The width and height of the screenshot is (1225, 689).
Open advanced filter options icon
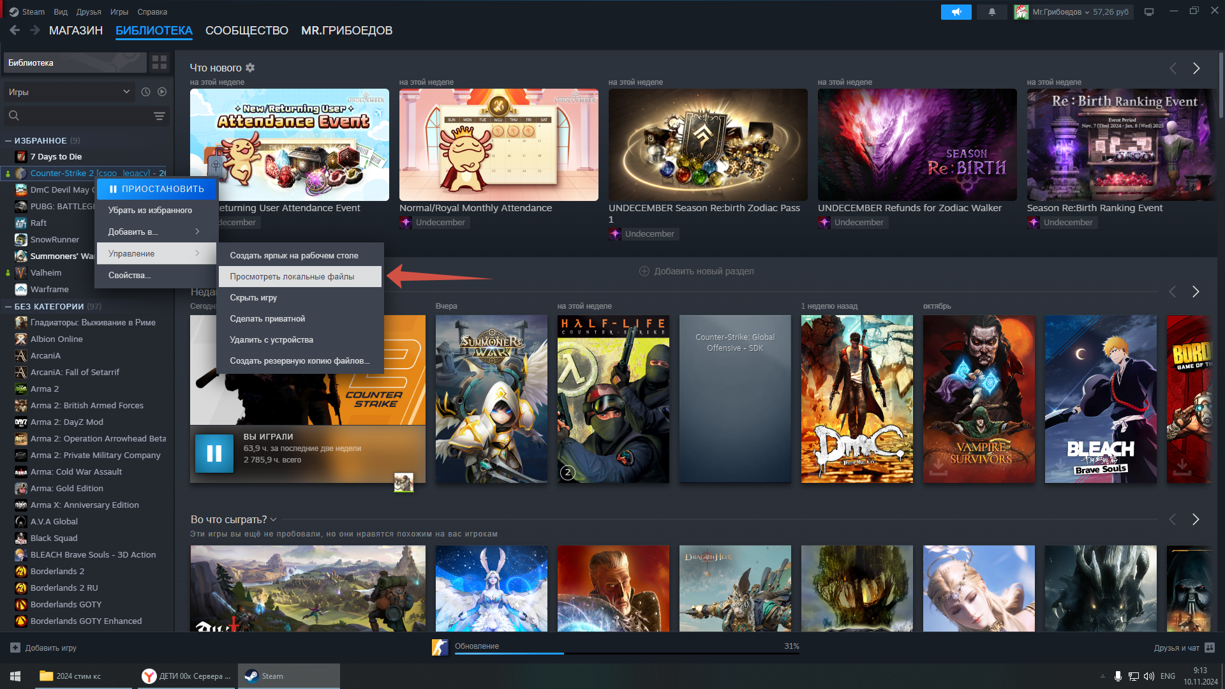point(160,116)
